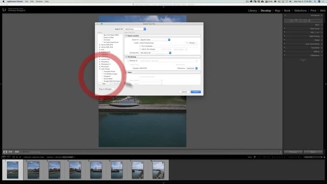Go back using the filmstrip left arrow
This screenshot has width=327, height=184.
tap(17, 157)
